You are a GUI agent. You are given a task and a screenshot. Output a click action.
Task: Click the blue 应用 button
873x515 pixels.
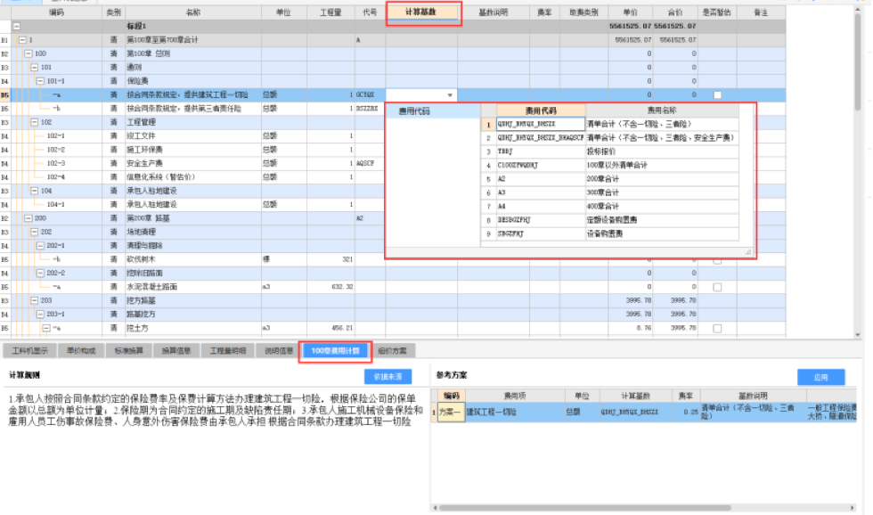tap(820, 377)
